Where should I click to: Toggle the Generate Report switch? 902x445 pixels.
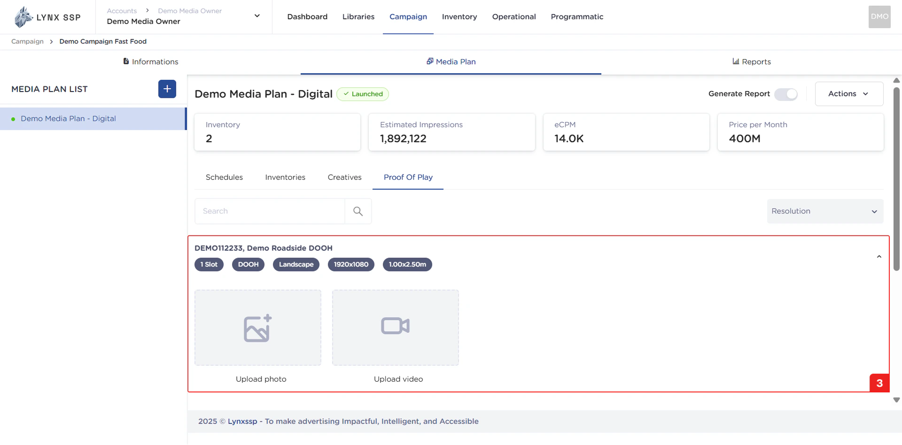click(786, 94)
